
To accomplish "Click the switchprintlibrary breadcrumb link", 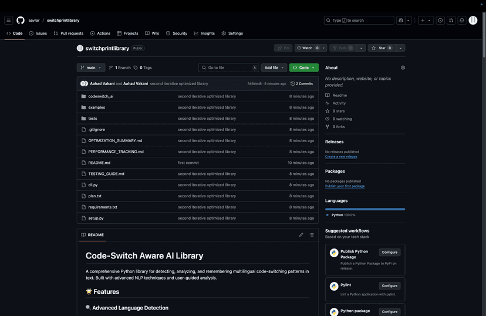I will tap(63, 21).
